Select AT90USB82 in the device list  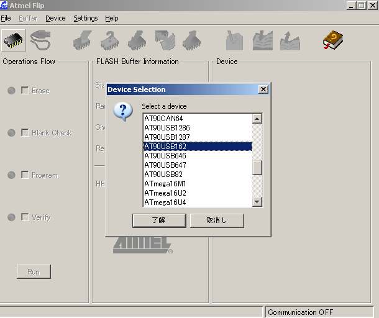pyautogui.click(x=198, y=175)
